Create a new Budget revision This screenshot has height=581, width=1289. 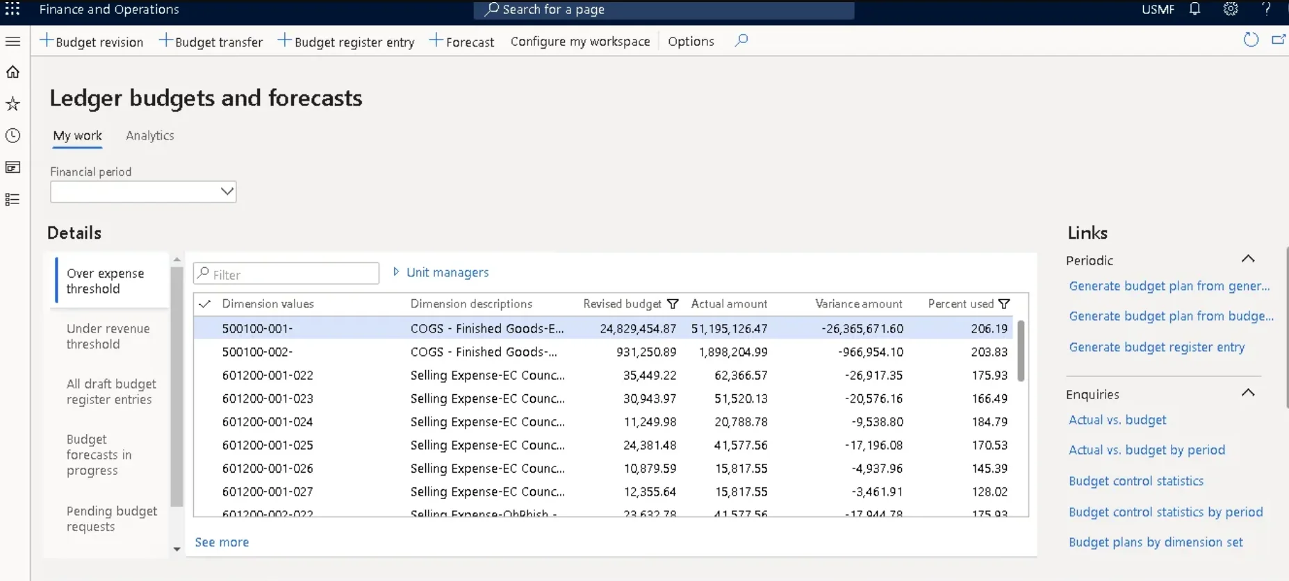(92, 41)
